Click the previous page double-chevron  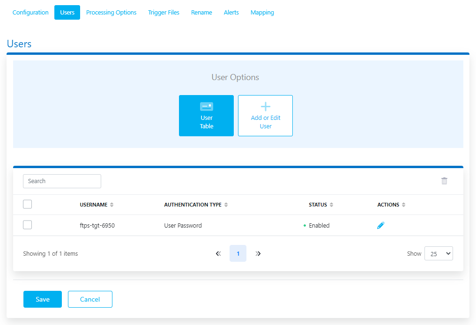218,253
